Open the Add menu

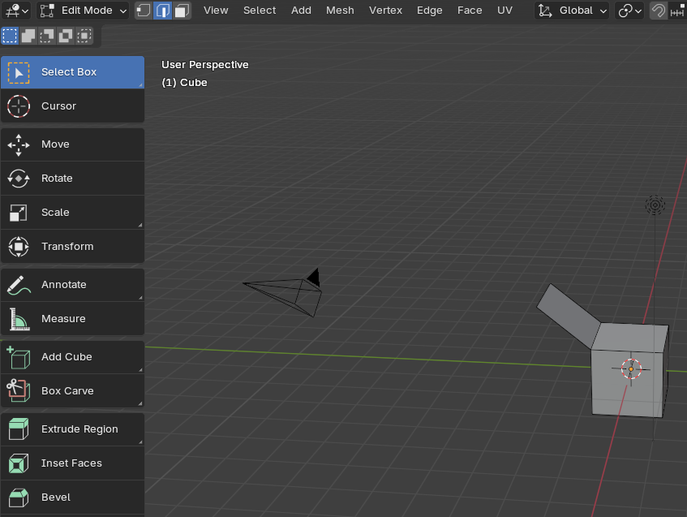(x=301, y=11)
